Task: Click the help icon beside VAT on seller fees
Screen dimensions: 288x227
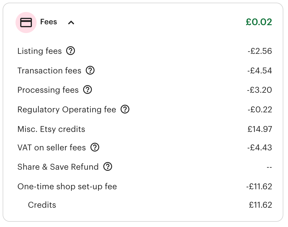Action: click(95, 147)
